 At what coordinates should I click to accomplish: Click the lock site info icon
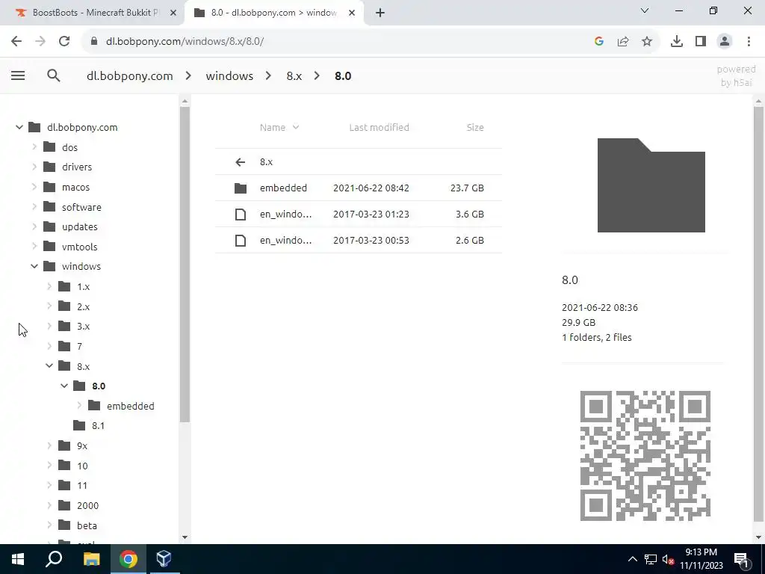pos(94,42)
